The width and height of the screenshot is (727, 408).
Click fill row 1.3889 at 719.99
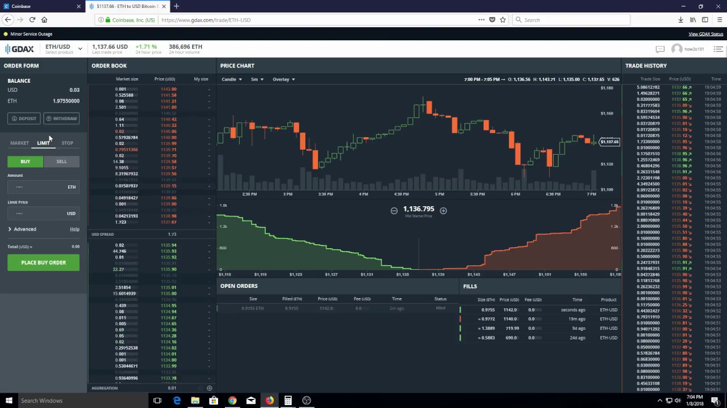[540, 328]
